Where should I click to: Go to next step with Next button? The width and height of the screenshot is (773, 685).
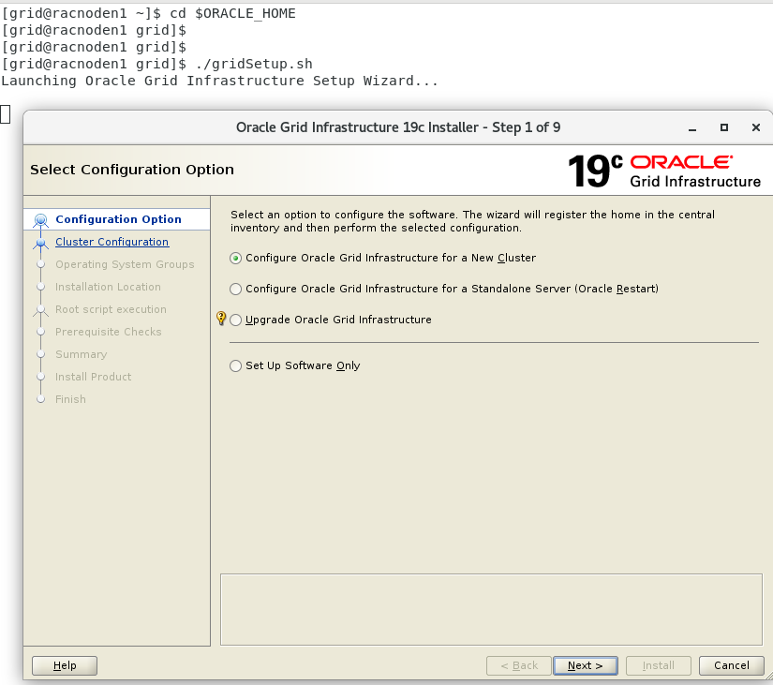586,665
